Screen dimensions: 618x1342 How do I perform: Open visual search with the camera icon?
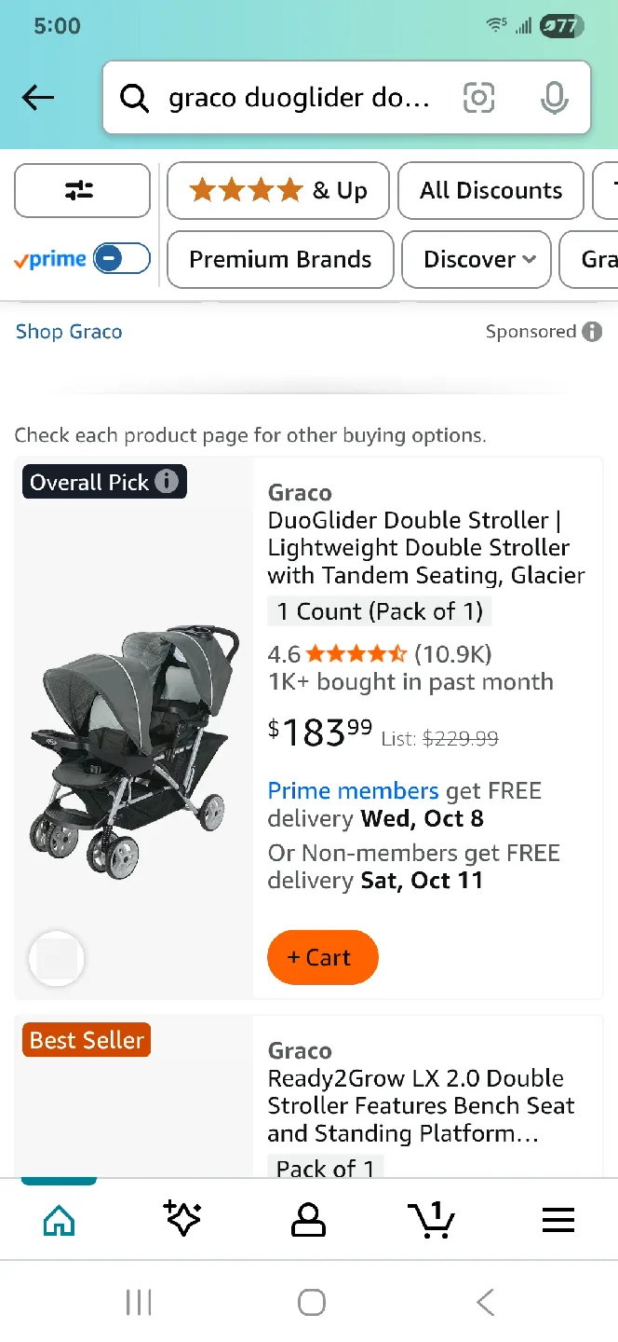click(478, 97)
